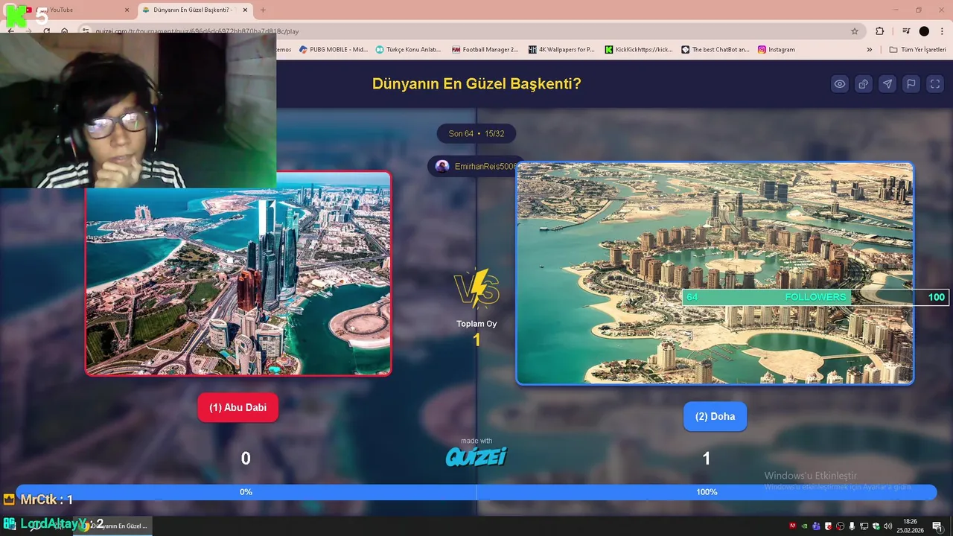Click the flag report icon in quiz header
Screen dimensions: 953x536
[x=911, y=84]
